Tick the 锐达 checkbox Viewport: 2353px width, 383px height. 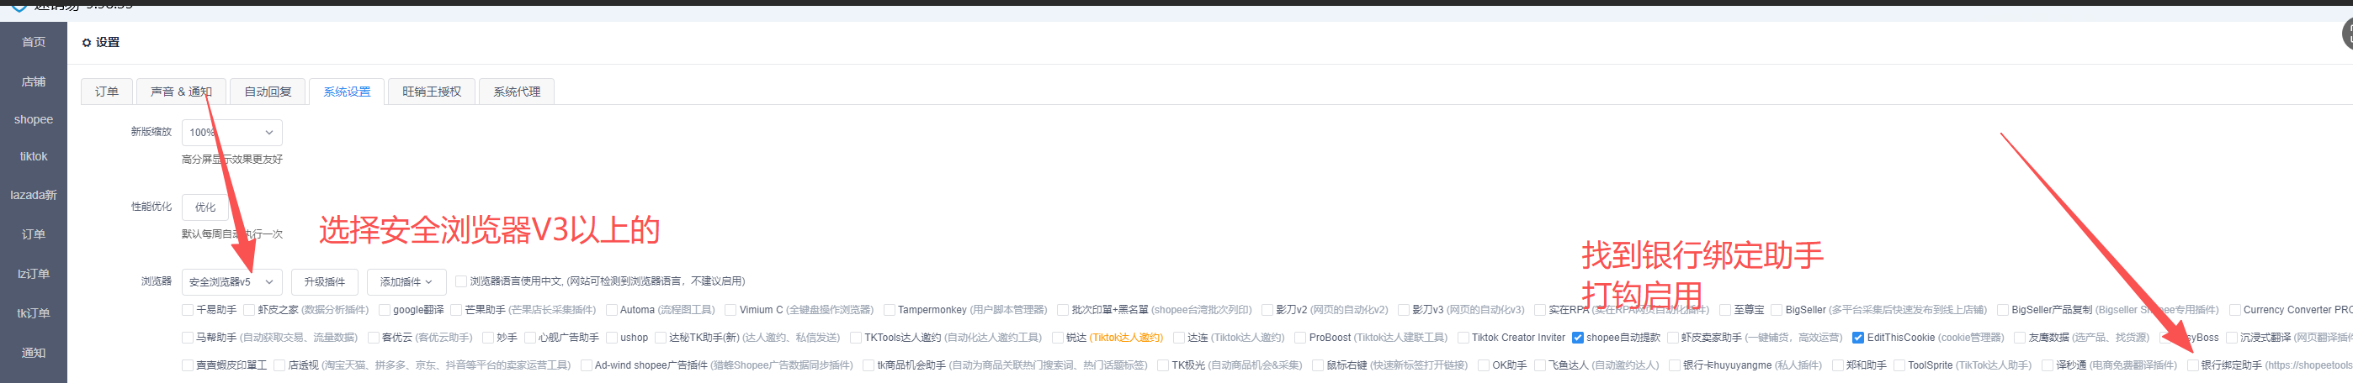(x=1058, y=338)
